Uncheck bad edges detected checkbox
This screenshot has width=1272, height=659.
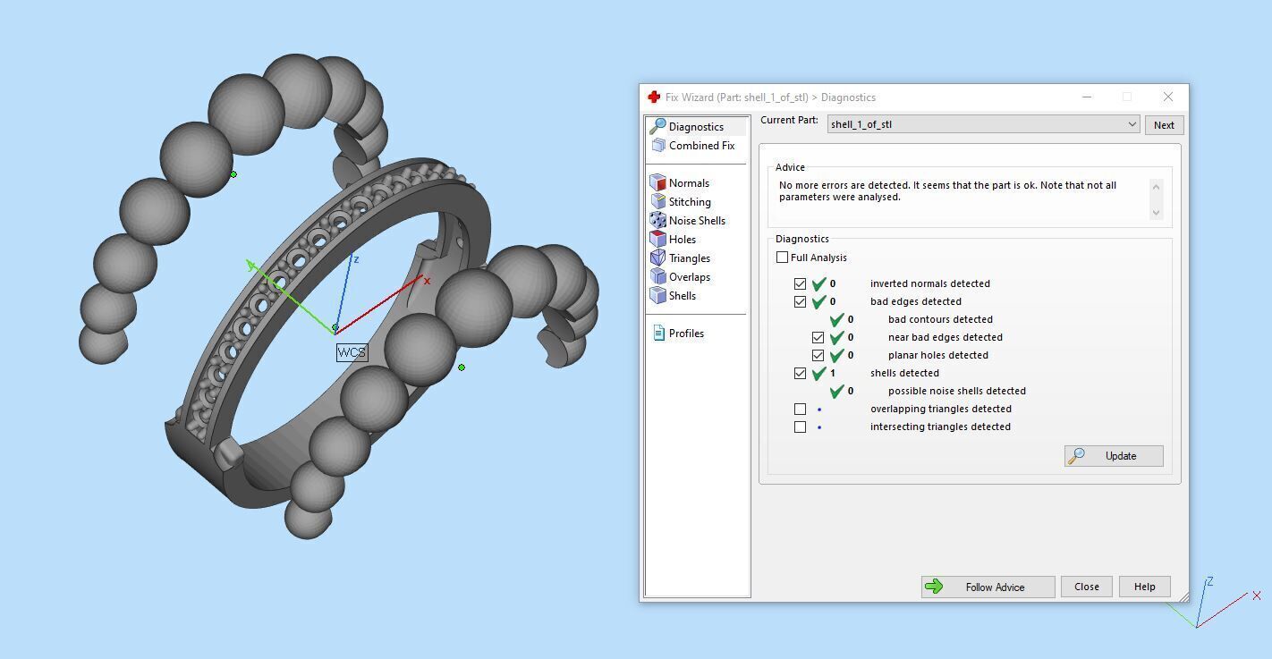[x=801, y=301]
